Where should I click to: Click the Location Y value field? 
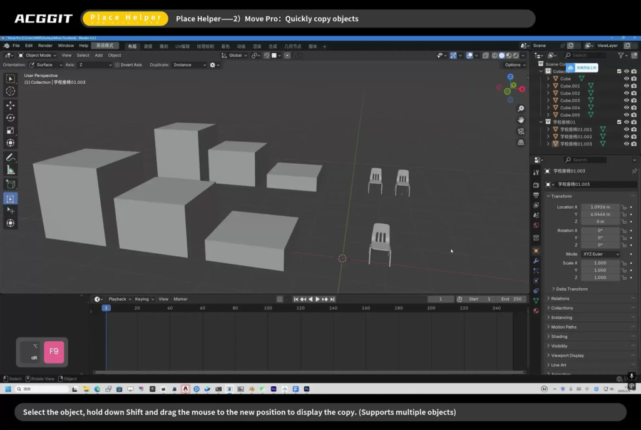(600, 214)
